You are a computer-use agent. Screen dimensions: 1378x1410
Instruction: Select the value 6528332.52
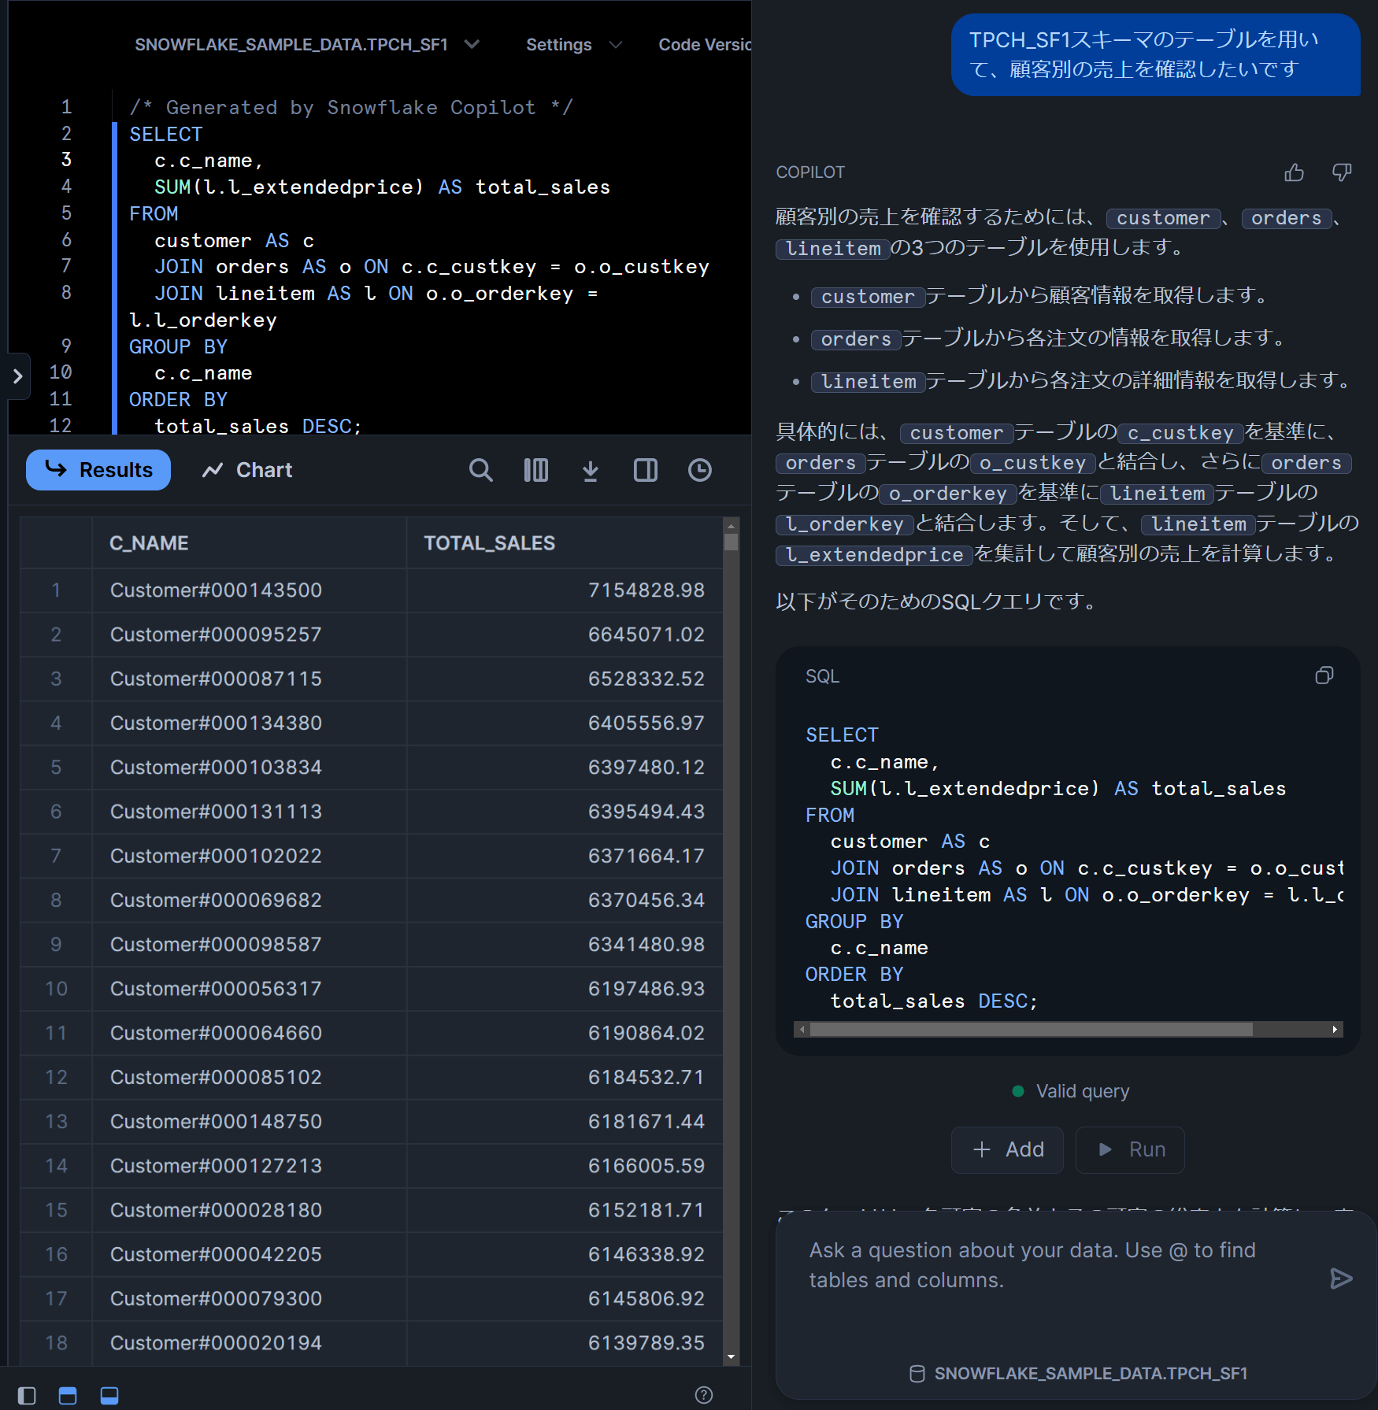click(646, 679)
